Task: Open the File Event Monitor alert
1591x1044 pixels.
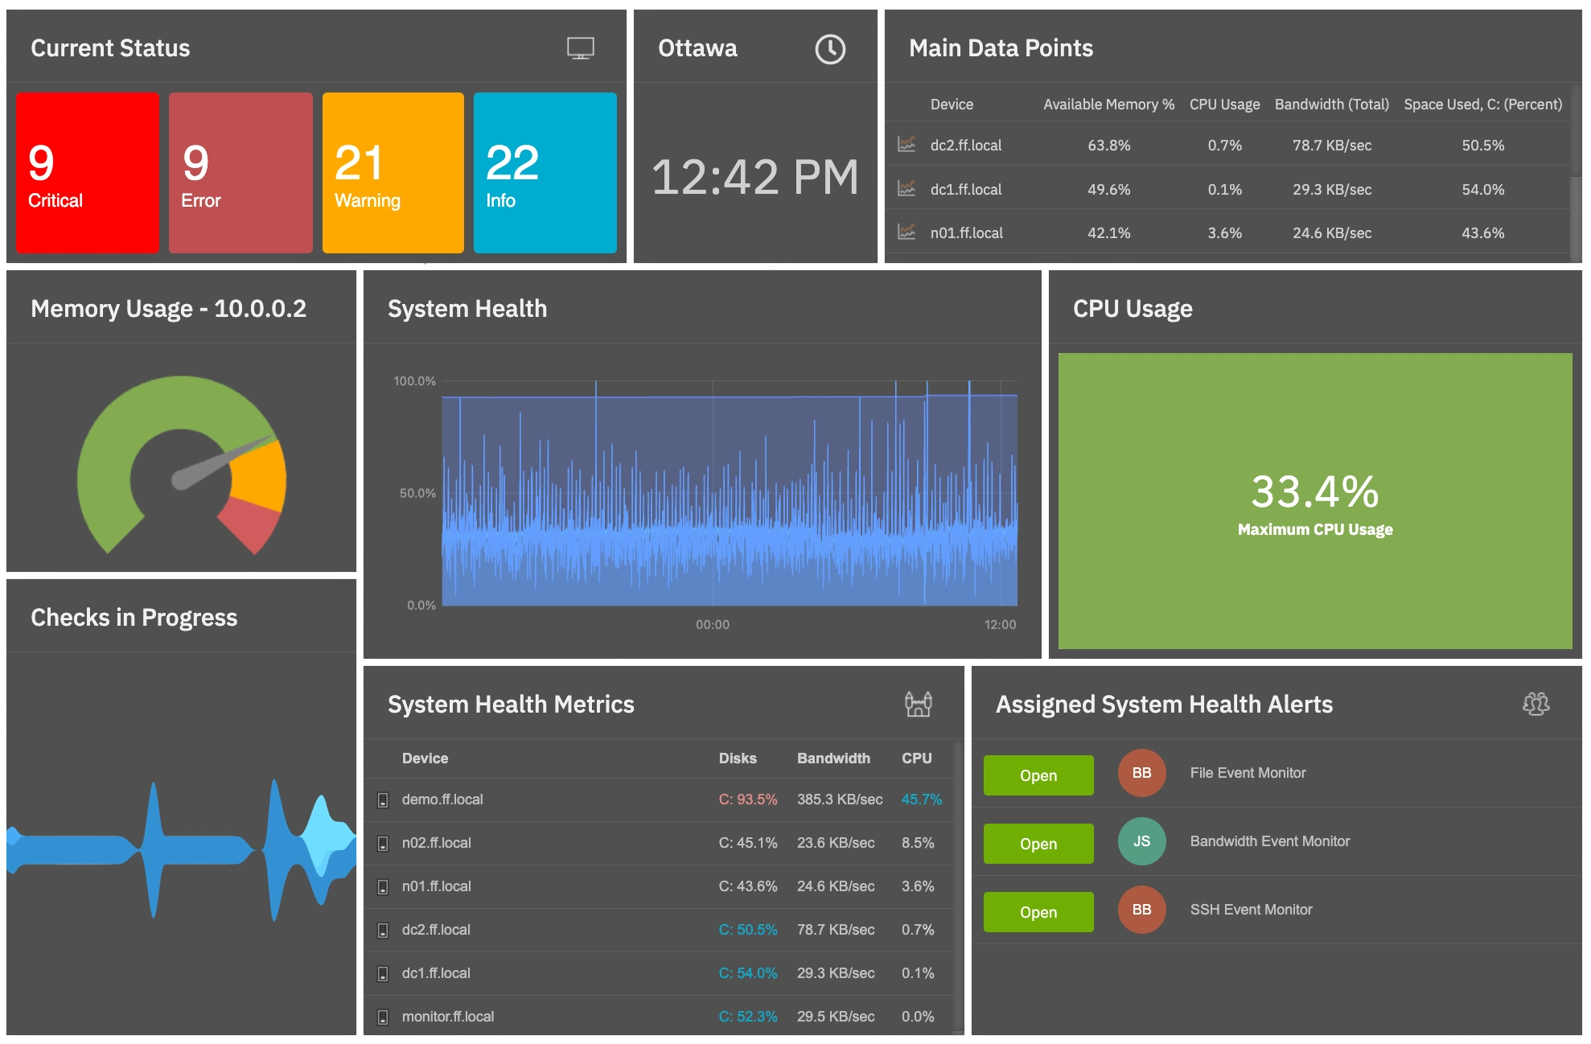Action: (x=1038, y=775)
